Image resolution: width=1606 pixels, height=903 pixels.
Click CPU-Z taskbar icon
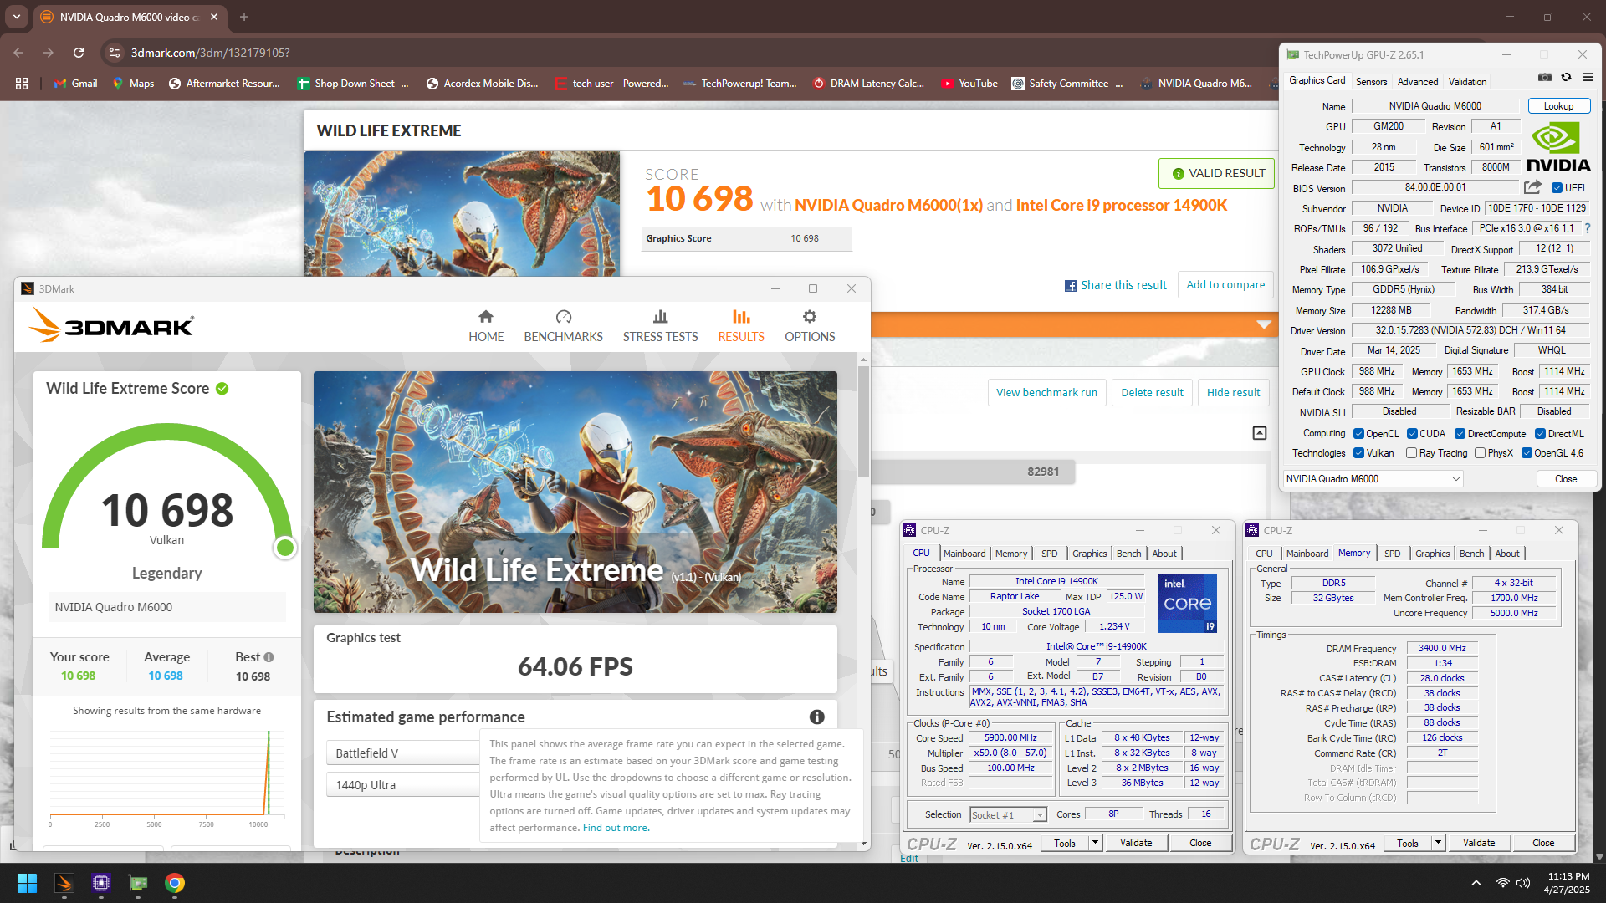(x=101, y=883)
